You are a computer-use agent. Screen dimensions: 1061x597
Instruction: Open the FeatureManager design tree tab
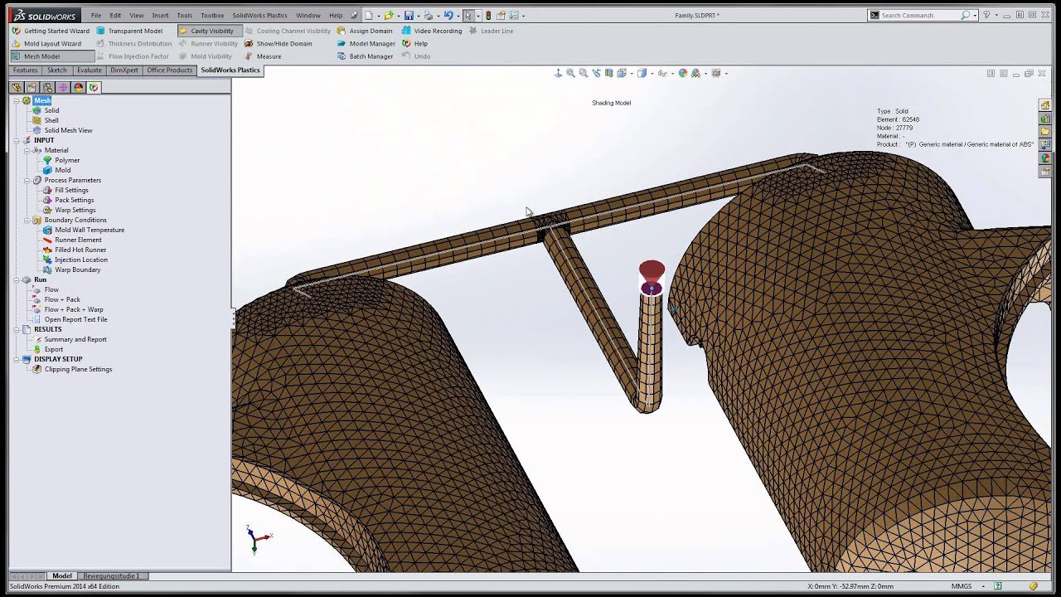pos(16,87)
